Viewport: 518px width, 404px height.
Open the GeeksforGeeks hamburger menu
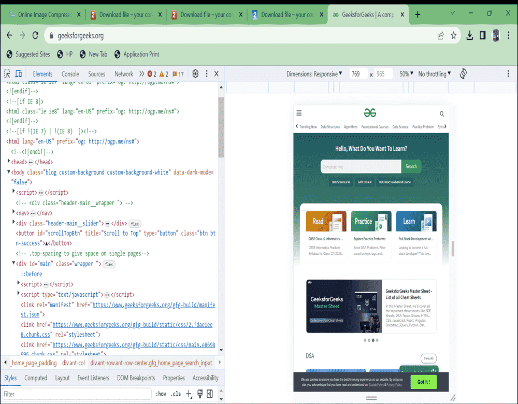pyautogui.click(x=299, y=113)
